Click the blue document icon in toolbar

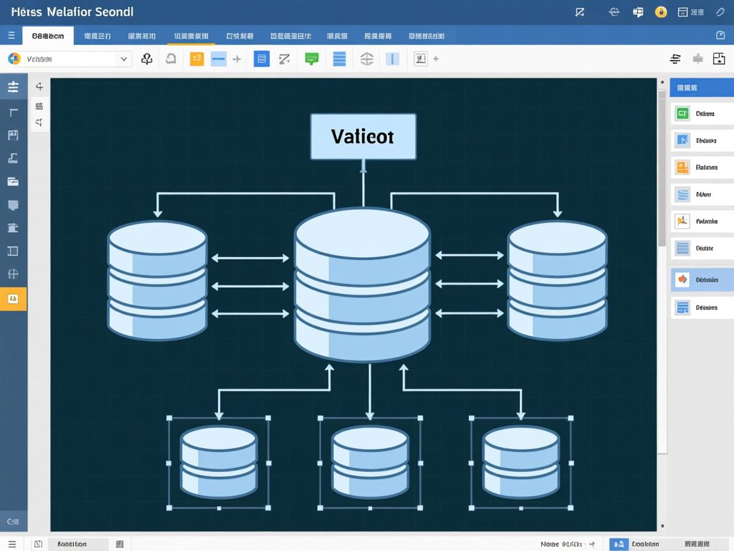261,59
